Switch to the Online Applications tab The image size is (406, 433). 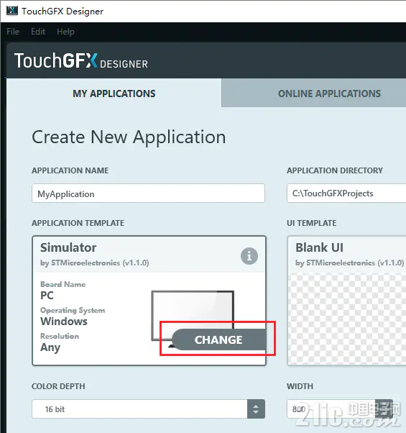tap(313, 94)
